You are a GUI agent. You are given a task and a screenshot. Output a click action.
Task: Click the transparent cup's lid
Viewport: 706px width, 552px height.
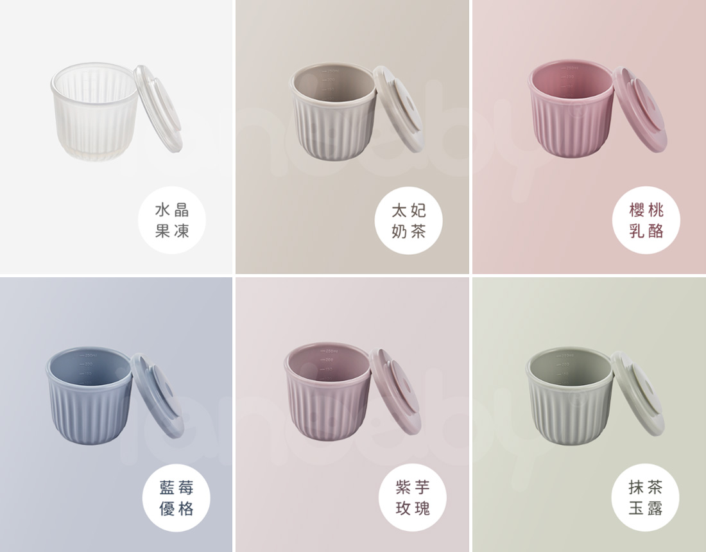[x=158, y=108]
